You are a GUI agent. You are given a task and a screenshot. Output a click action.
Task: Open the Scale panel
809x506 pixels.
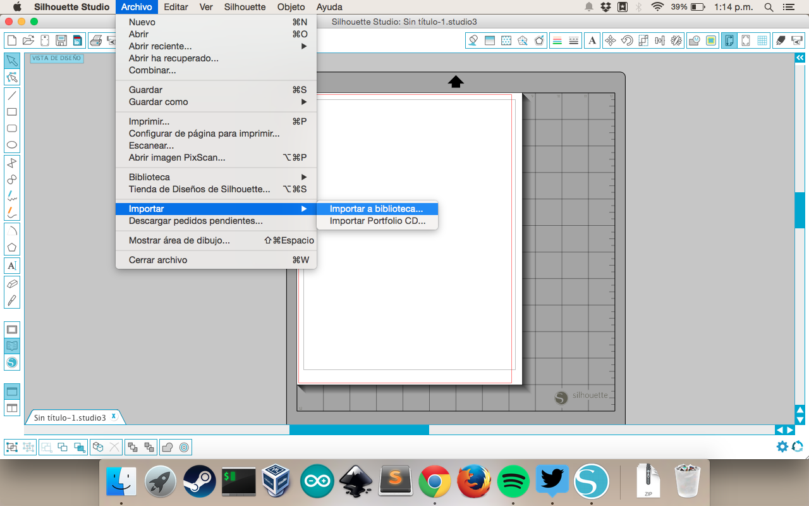tap(643, 40)
